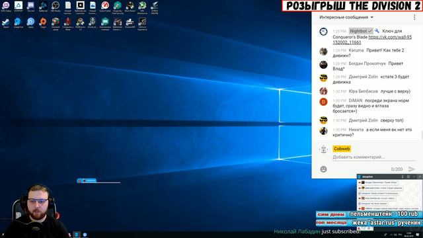Open the Battle.net desktop icon
This screenshot has width=423, height=238.
[43, 7]
